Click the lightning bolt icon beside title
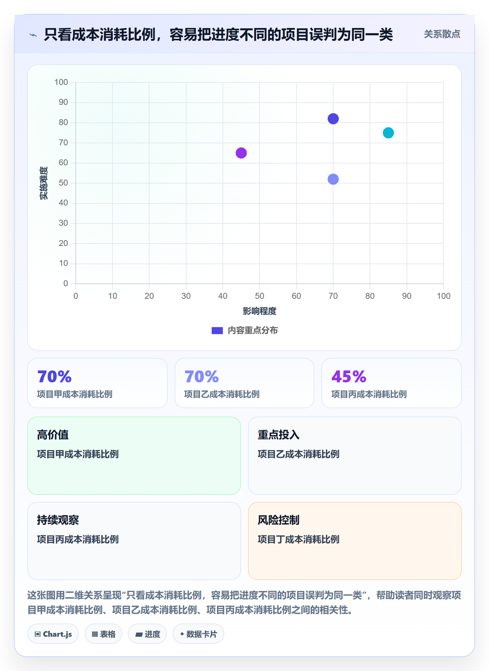The height and width of the screenshot is (671, 489). click(33, 35)
